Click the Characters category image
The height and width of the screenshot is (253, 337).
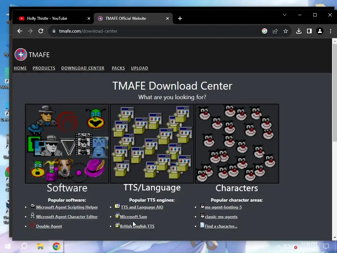237,144
